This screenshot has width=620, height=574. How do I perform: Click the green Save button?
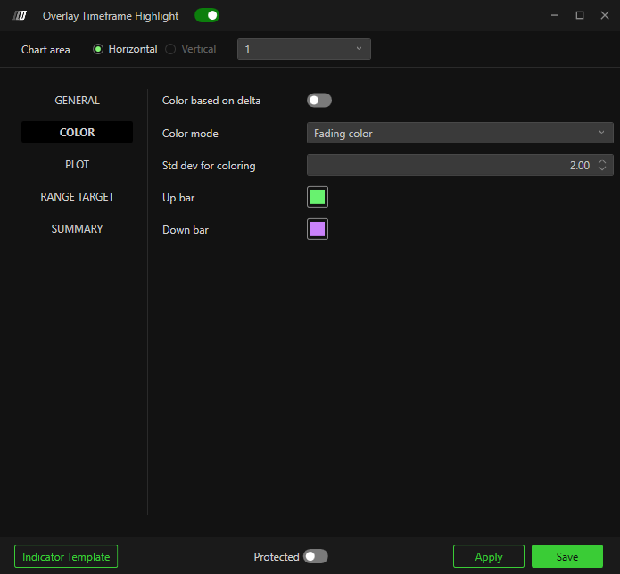tap(567, 556)
